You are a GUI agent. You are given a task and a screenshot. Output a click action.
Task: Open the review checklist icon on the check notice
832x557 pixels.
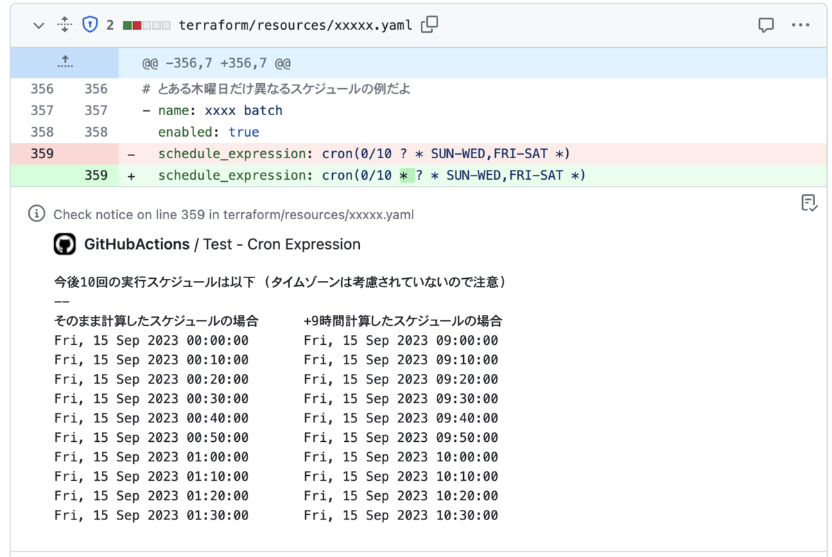click(810, 203)
